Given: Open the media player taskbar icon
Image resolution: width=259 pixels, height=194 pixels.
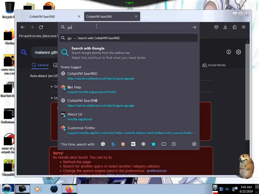Looking at the screenshot, I should pos(37,189).
